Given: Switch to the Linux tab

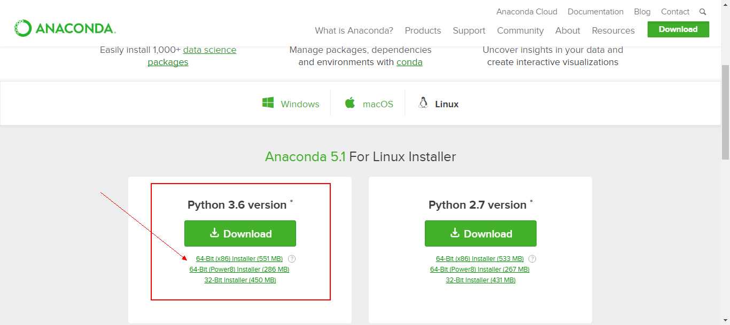Looking at the screenshot, I should pyautogui.click(x=438, y=103).
